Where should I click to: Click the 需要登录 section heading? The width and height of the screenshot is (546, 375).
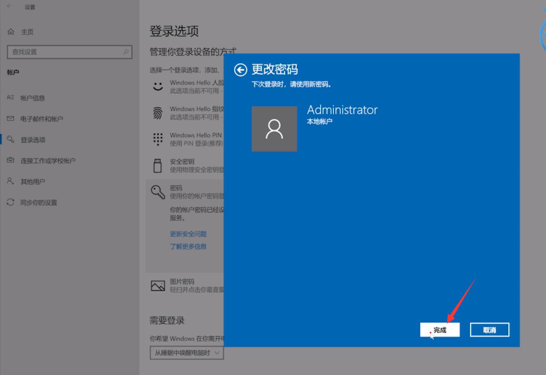point(167,320)
